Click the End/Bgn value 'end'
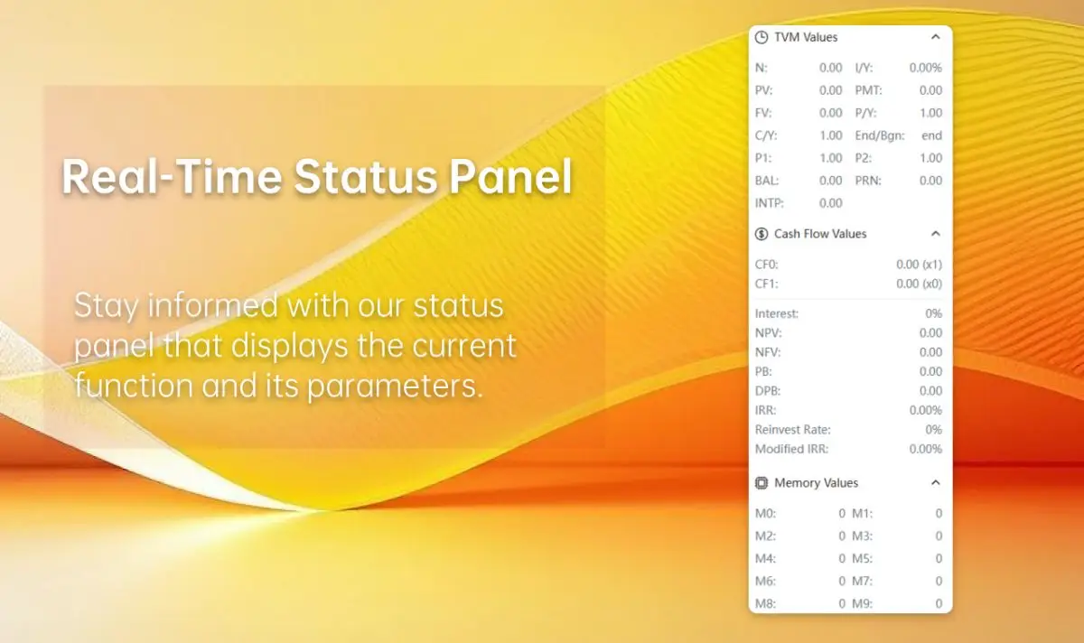Screen dimensions: 1084x643 (x=931, y=135)
